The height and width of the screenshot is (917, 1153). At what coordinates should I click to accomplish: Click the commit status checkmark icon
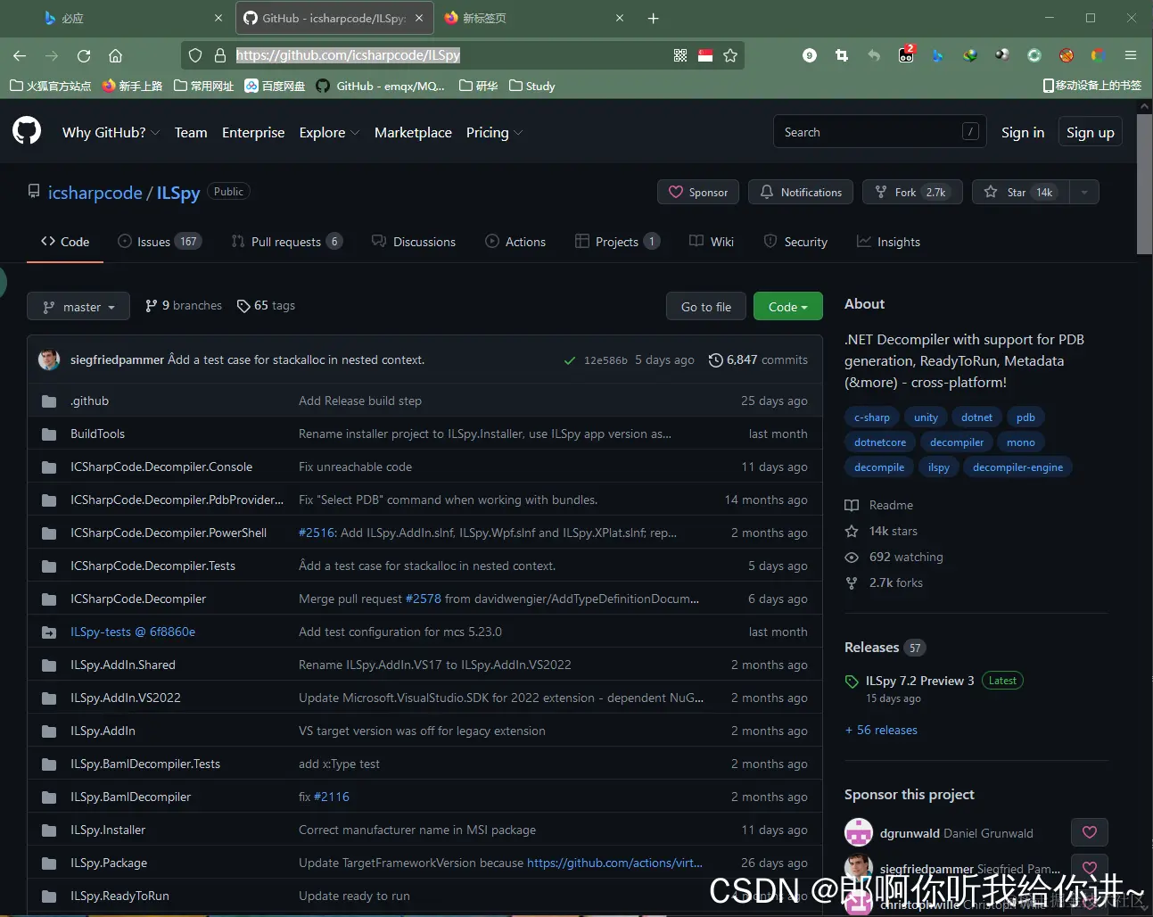point(569,360)
